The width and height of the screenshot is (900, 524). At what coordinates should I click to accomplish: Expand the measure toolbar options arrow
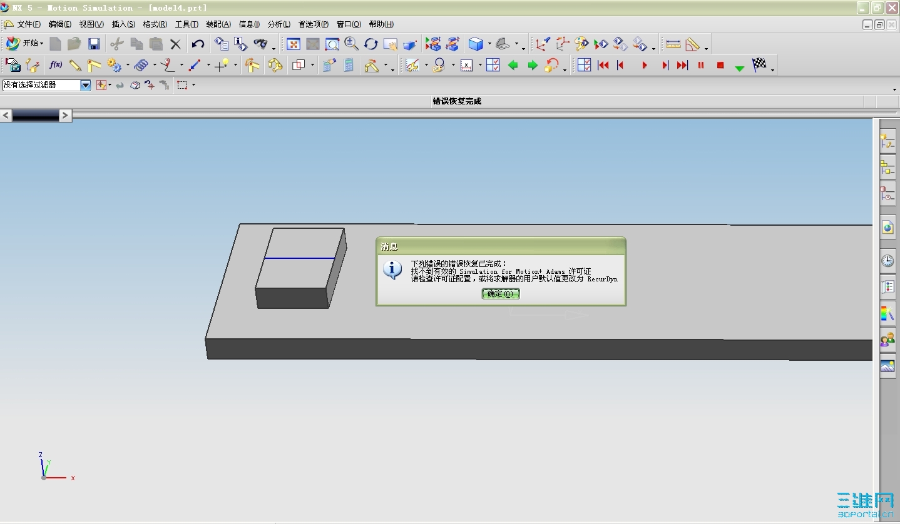coord(706,48)
